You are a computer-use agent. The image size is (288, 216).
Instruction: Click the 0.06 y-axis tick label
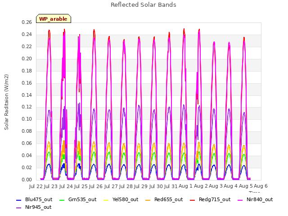coord(27,143)
